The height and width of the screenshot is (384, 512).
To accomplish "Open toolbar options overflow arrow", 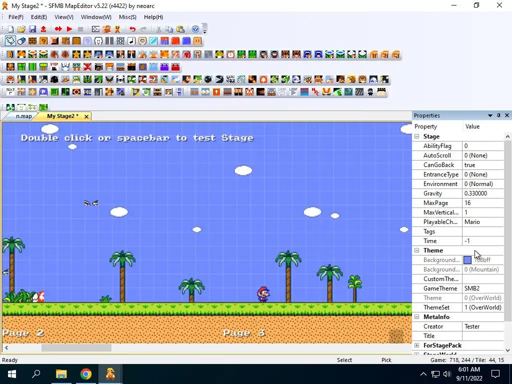I will [x=204, y=31].
